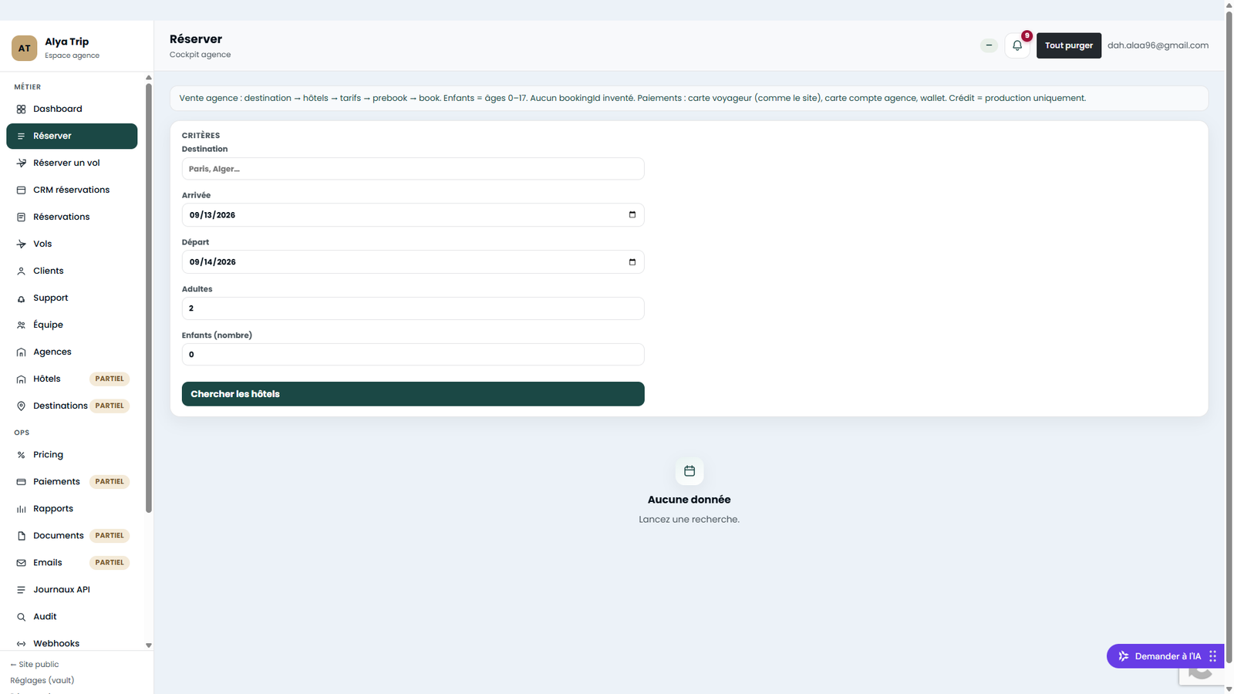Open Destinations in the sidebar
Screen dimensions: 1234x694
(72, 406)
